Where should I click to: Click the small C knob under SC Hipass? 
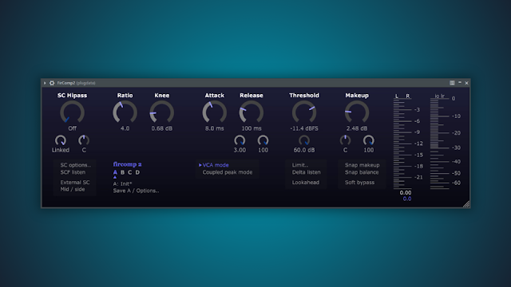pyautogui.click(x=84, y=140)
